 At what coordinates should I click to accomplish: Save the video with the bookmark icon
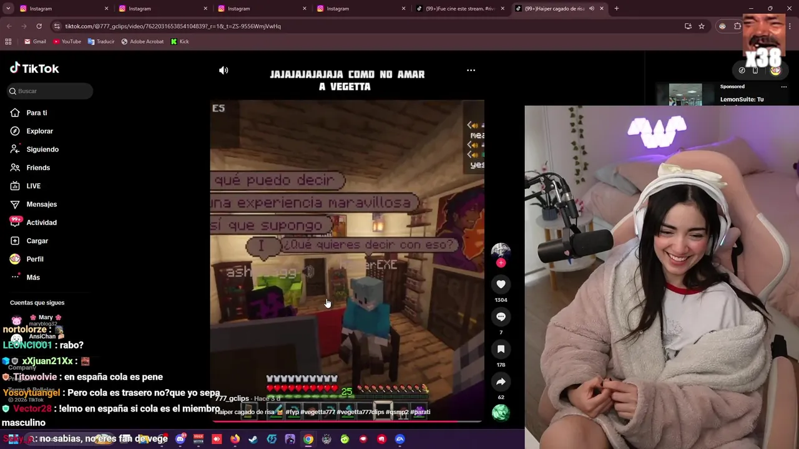[x=501, y=349]
